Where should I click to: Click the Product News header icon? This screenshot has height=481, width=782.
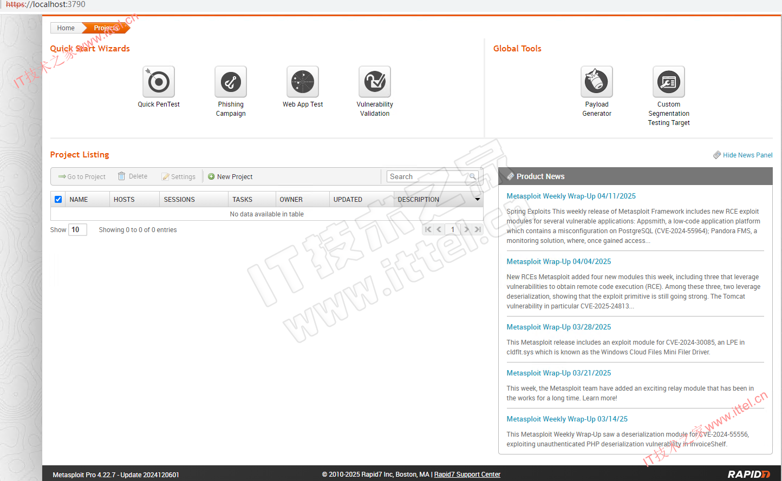click(510, 176)
